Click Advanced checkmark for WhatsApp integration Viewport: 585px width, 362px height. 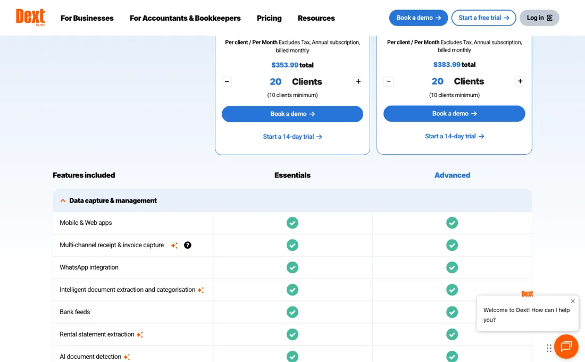452,267
